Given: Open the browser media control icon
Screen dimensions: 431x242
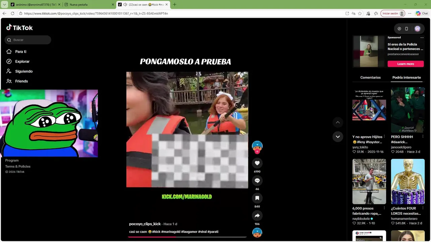Looking at the screenshot, I should (368, 13).
